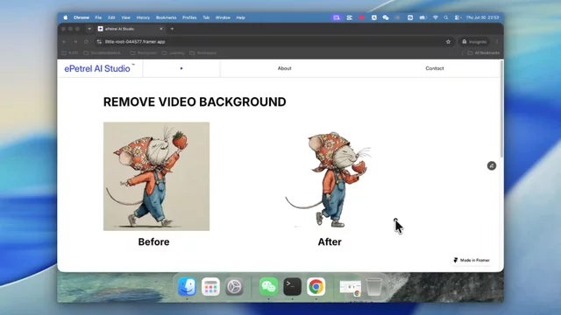The height and width of the screenshot is (315, 561).
Task: Open the tab search dropdown arrow
Action: 89,29
